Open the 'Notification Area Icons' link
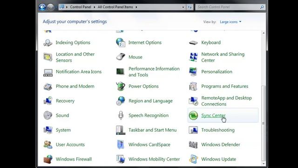 (79, 71)
